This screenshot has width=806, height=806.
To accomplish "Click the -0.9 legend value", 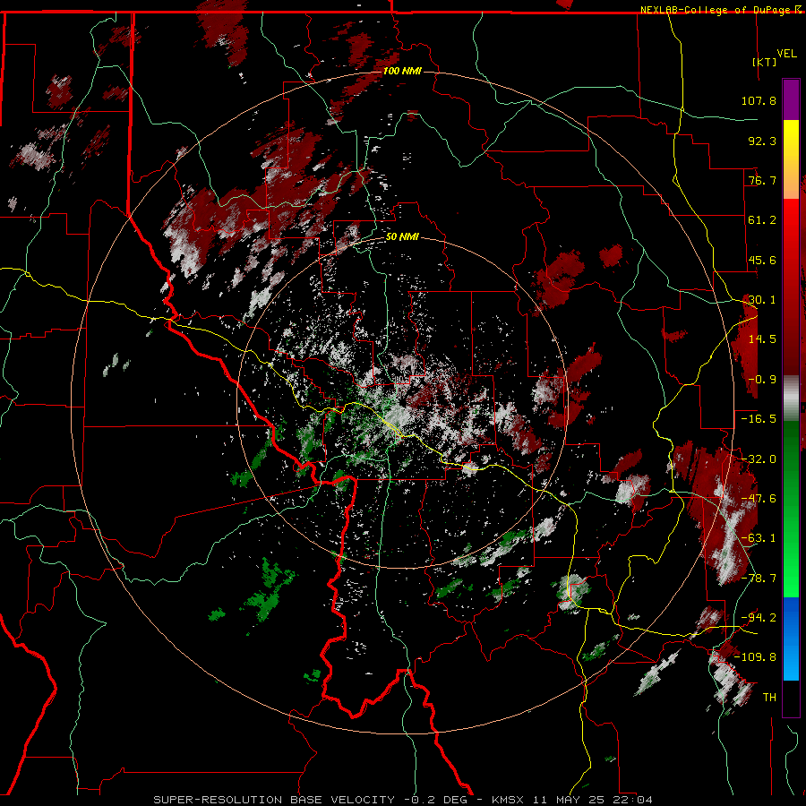I will point(762,380).
